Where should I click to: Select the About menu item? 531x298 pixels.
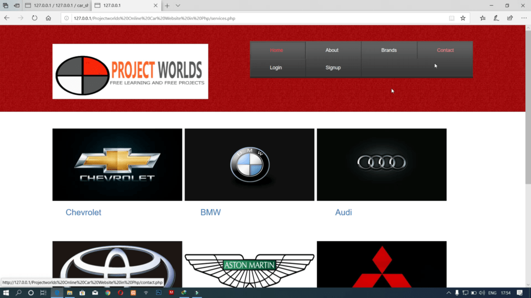332,50
